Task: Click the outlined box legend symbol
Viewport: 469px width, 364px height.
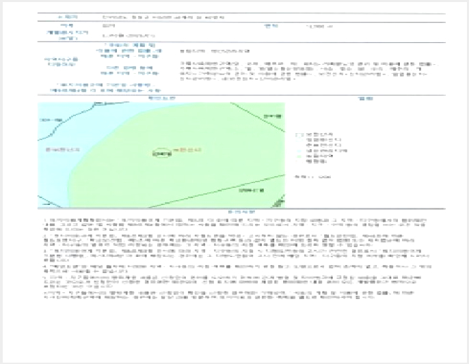Action: pyautogui.click(x=299, y=135)
